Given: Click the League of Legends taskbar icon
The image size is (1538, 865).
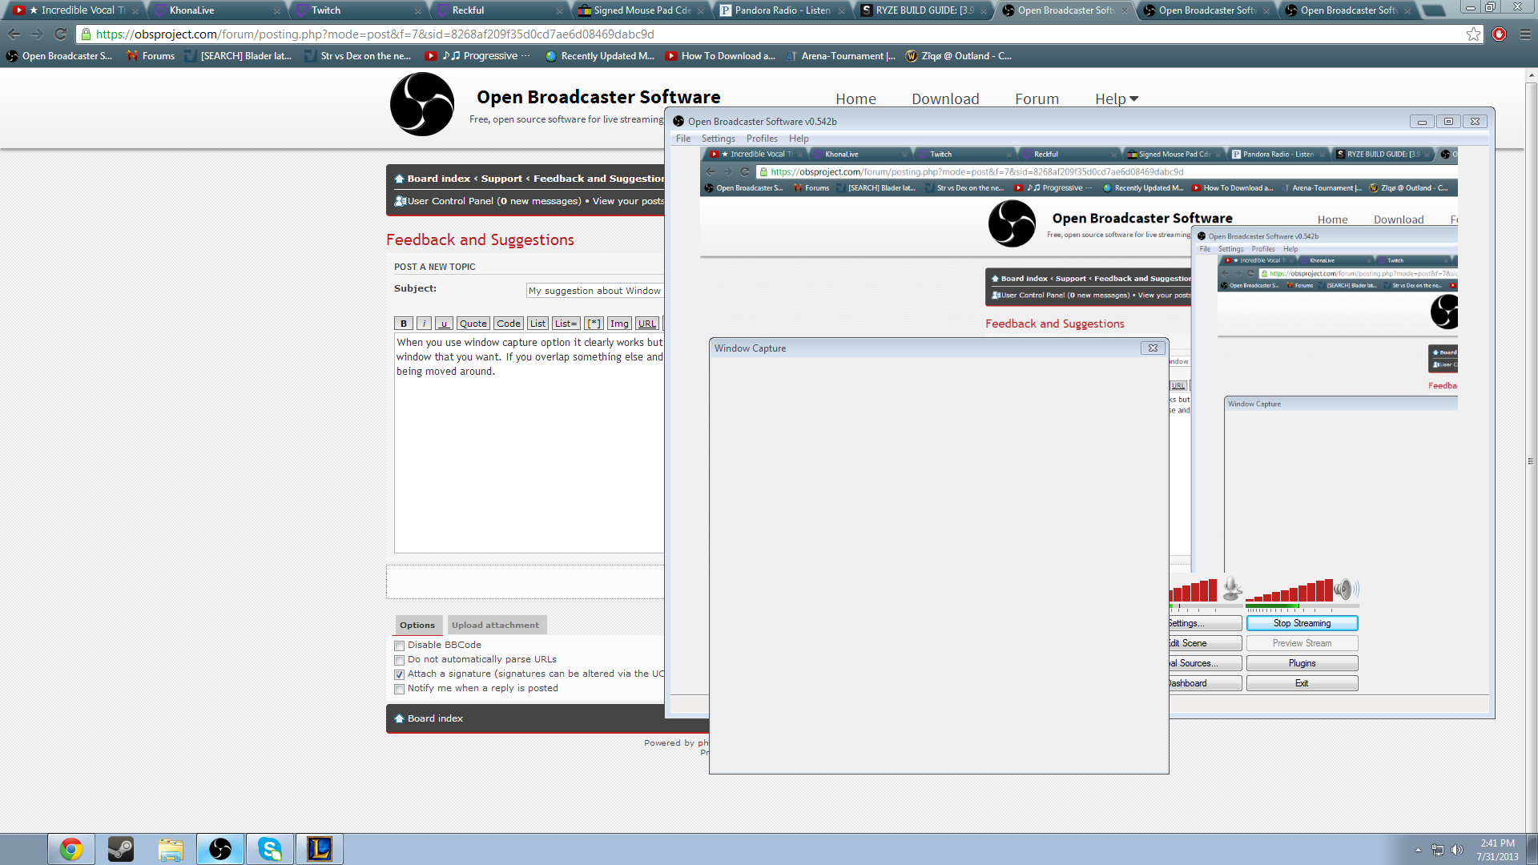Looking at the screenshot, I should click(320, 849).
